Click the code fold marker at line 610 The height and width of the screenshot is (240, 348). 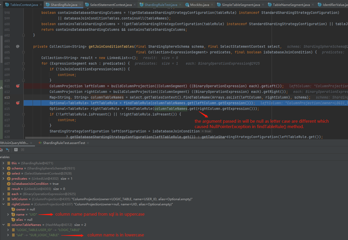23,80
